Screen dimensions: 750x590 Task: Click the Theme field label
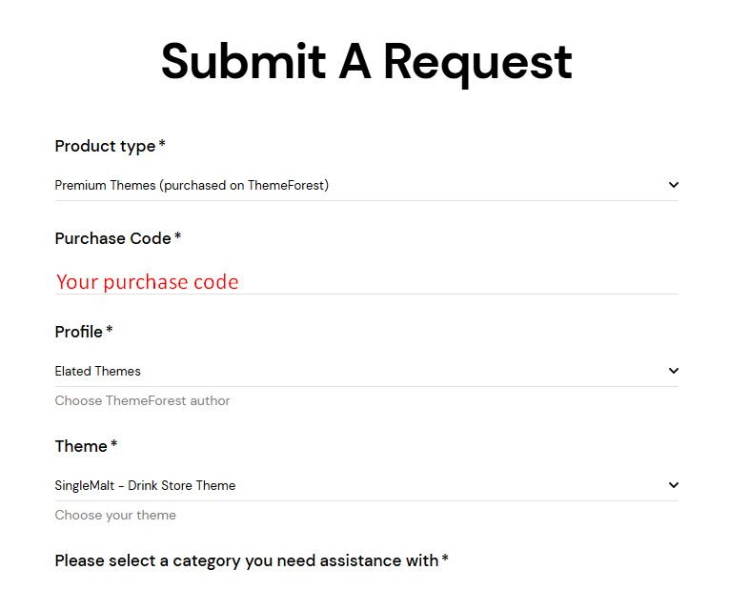pyautogui.click(x=81, y=446)
